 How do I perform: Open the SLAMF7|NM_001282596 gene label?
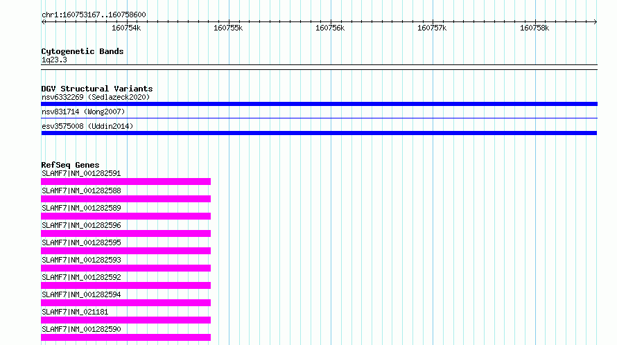coord(81,225)
